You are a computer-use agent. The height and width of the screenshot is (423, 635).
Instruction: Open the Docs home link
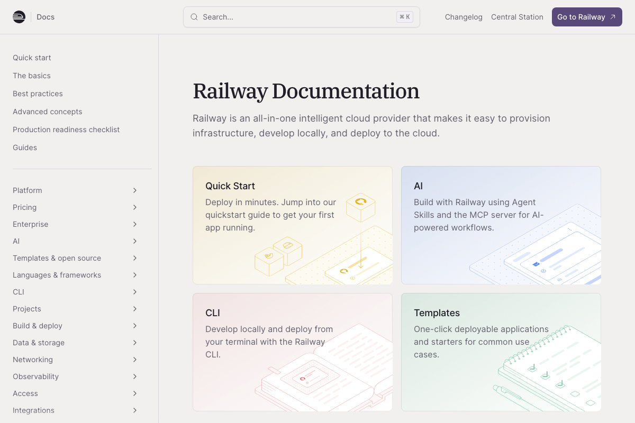(46, 17)
